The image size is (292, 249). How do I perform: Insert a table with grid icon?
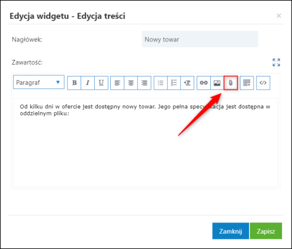[x=247, y=83]
